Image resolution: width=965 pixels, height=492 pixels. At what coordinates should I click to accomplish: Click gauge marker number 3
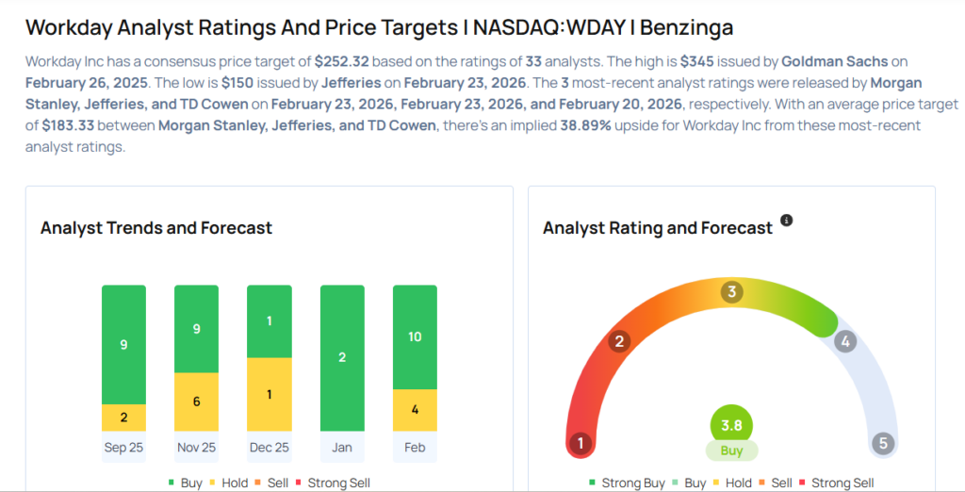[730, 292]
